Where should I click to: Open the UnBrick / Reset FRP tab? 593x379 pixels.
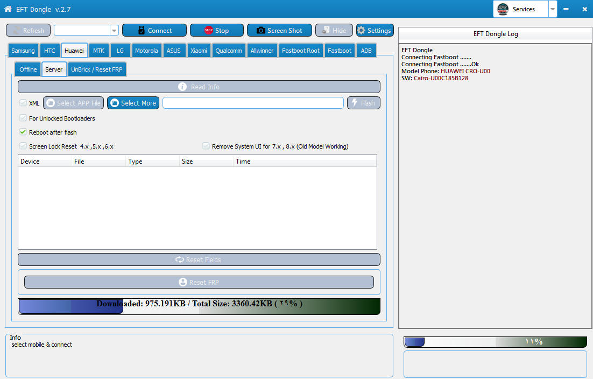click(x=97, y=69)
